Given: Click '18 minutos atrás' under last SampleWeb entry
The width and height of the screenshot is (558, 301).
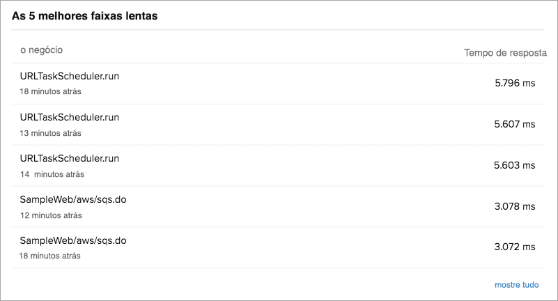Looking at the screenshot, I should (49, 256).
